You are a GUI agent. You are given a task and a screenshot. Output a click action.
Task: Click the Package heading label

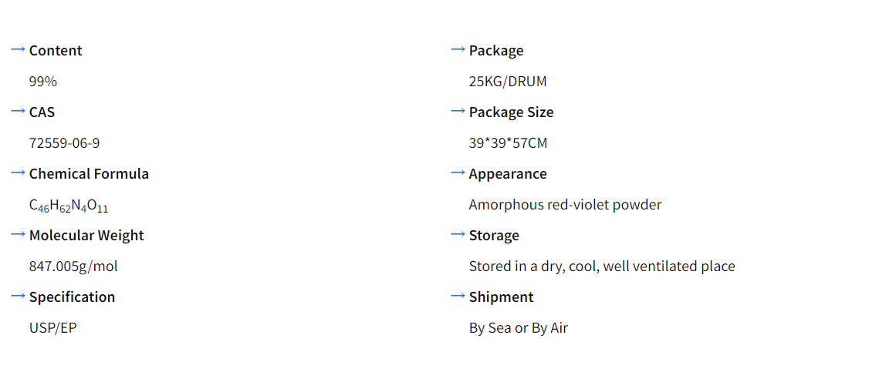496,51
